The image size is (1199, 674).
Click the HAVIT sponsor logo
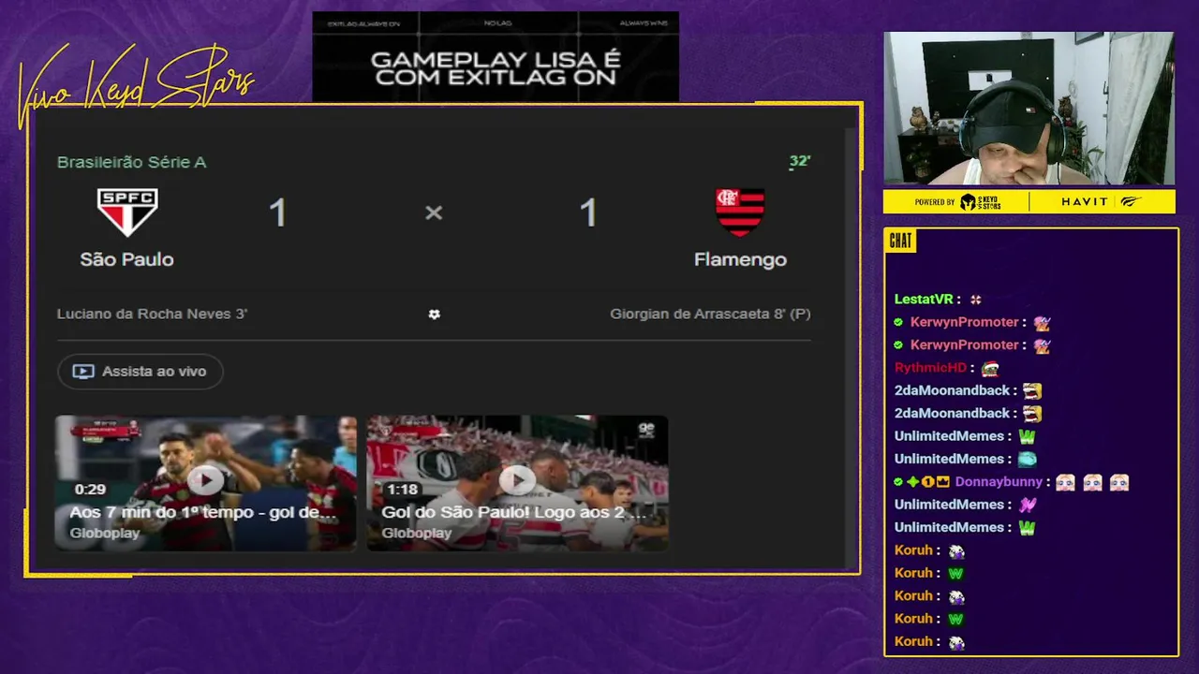[1085, 202]
